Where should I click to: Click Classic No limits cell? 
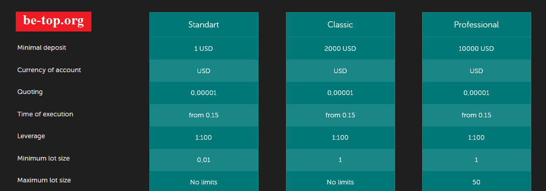coord(340,181)
